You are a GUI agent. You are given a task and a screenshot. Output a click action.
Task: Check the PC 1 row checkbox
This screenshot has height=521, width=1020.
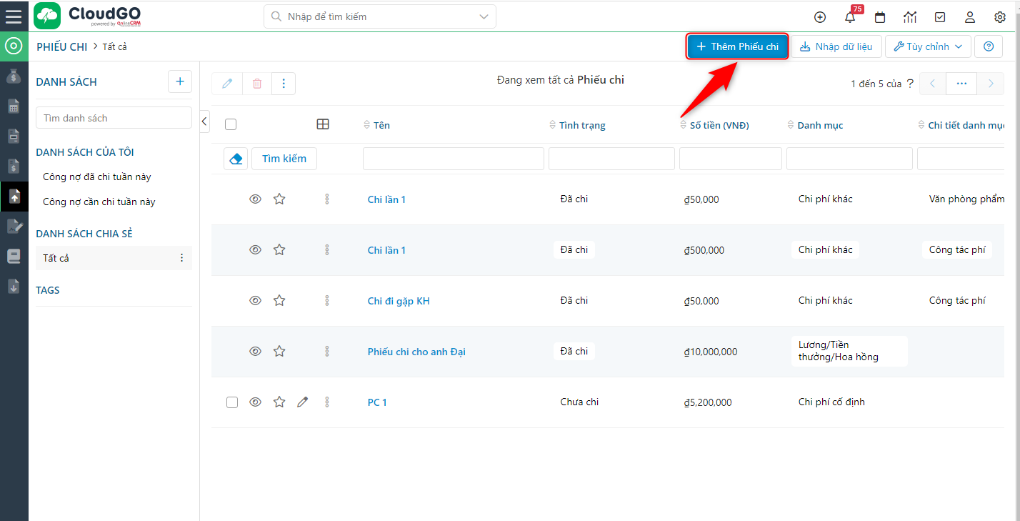tap(232, 402)
